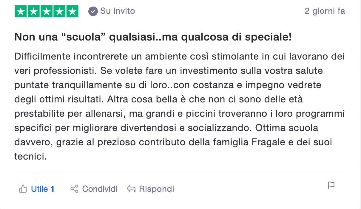Click the checkmark icon beside Su invito
361x209 pixels.
tap(93, 11)
